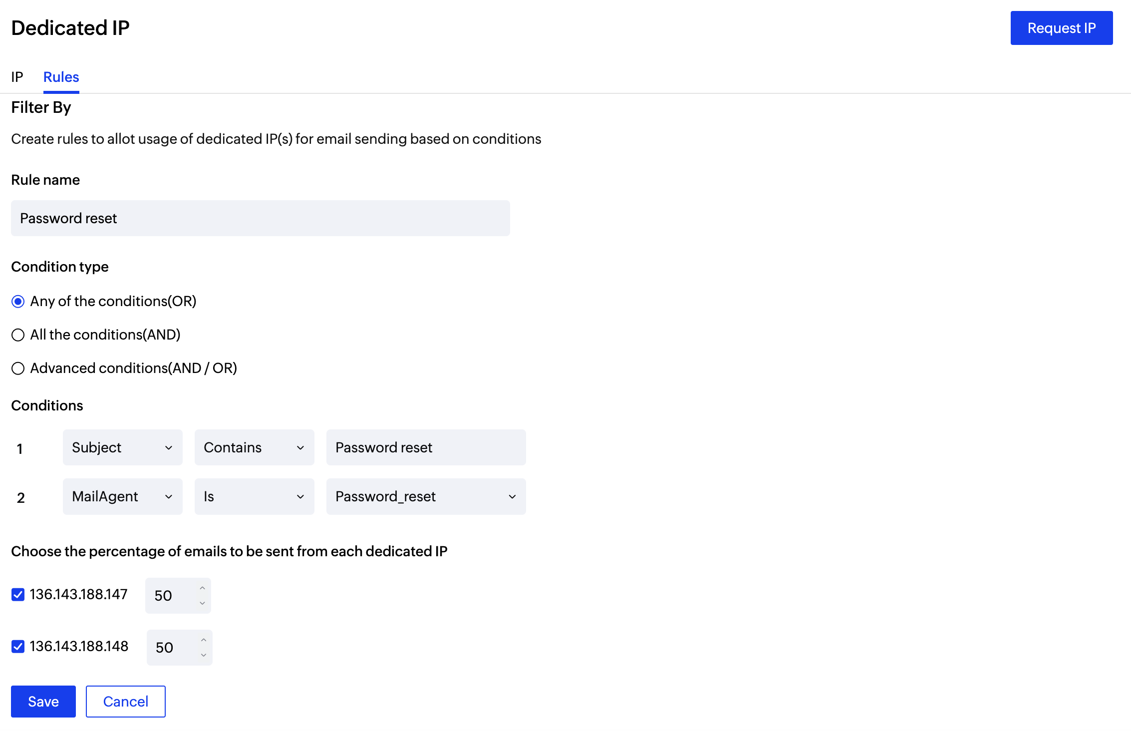
Task: Increase percentage for IP 136.143.188.148
Action: [x=204, y=640]
